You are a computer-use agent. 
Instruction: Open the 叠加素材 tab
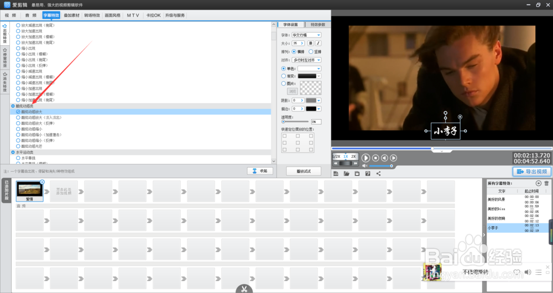71,15
